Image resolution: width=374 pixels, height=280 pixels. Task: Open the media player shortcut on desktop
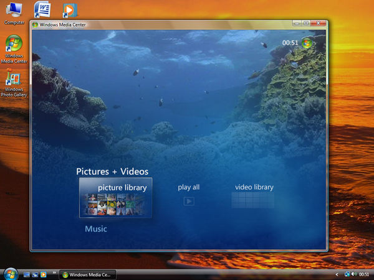[70, 11]
